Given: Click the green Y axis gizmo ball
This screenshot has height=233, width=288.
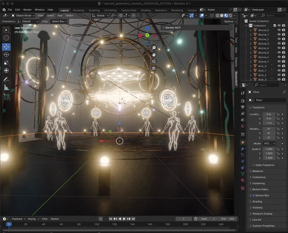Looking at the screenshot, I should (147, 35).
